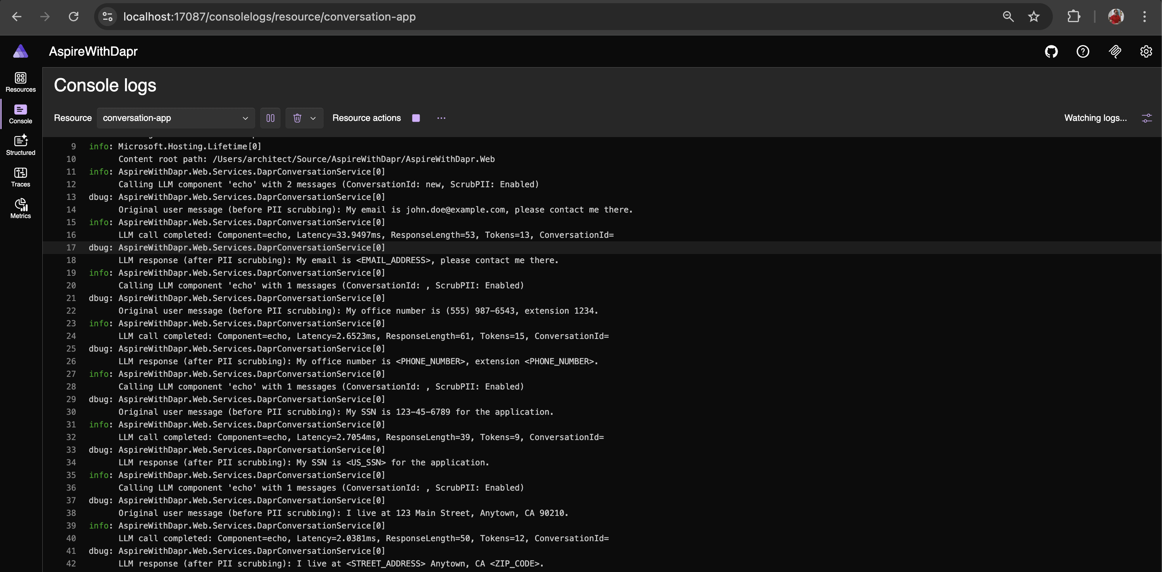
Task: Click the paperclip-style icon in the header
Action: (1115, 52)
